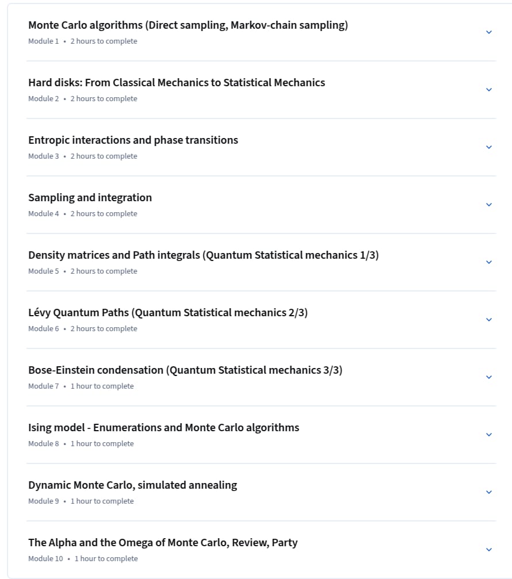Select Entropic interactions and phase transitions title

click(x=133, y=140)
